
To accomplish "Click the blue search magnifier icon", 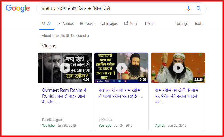I will click(199, 9).
